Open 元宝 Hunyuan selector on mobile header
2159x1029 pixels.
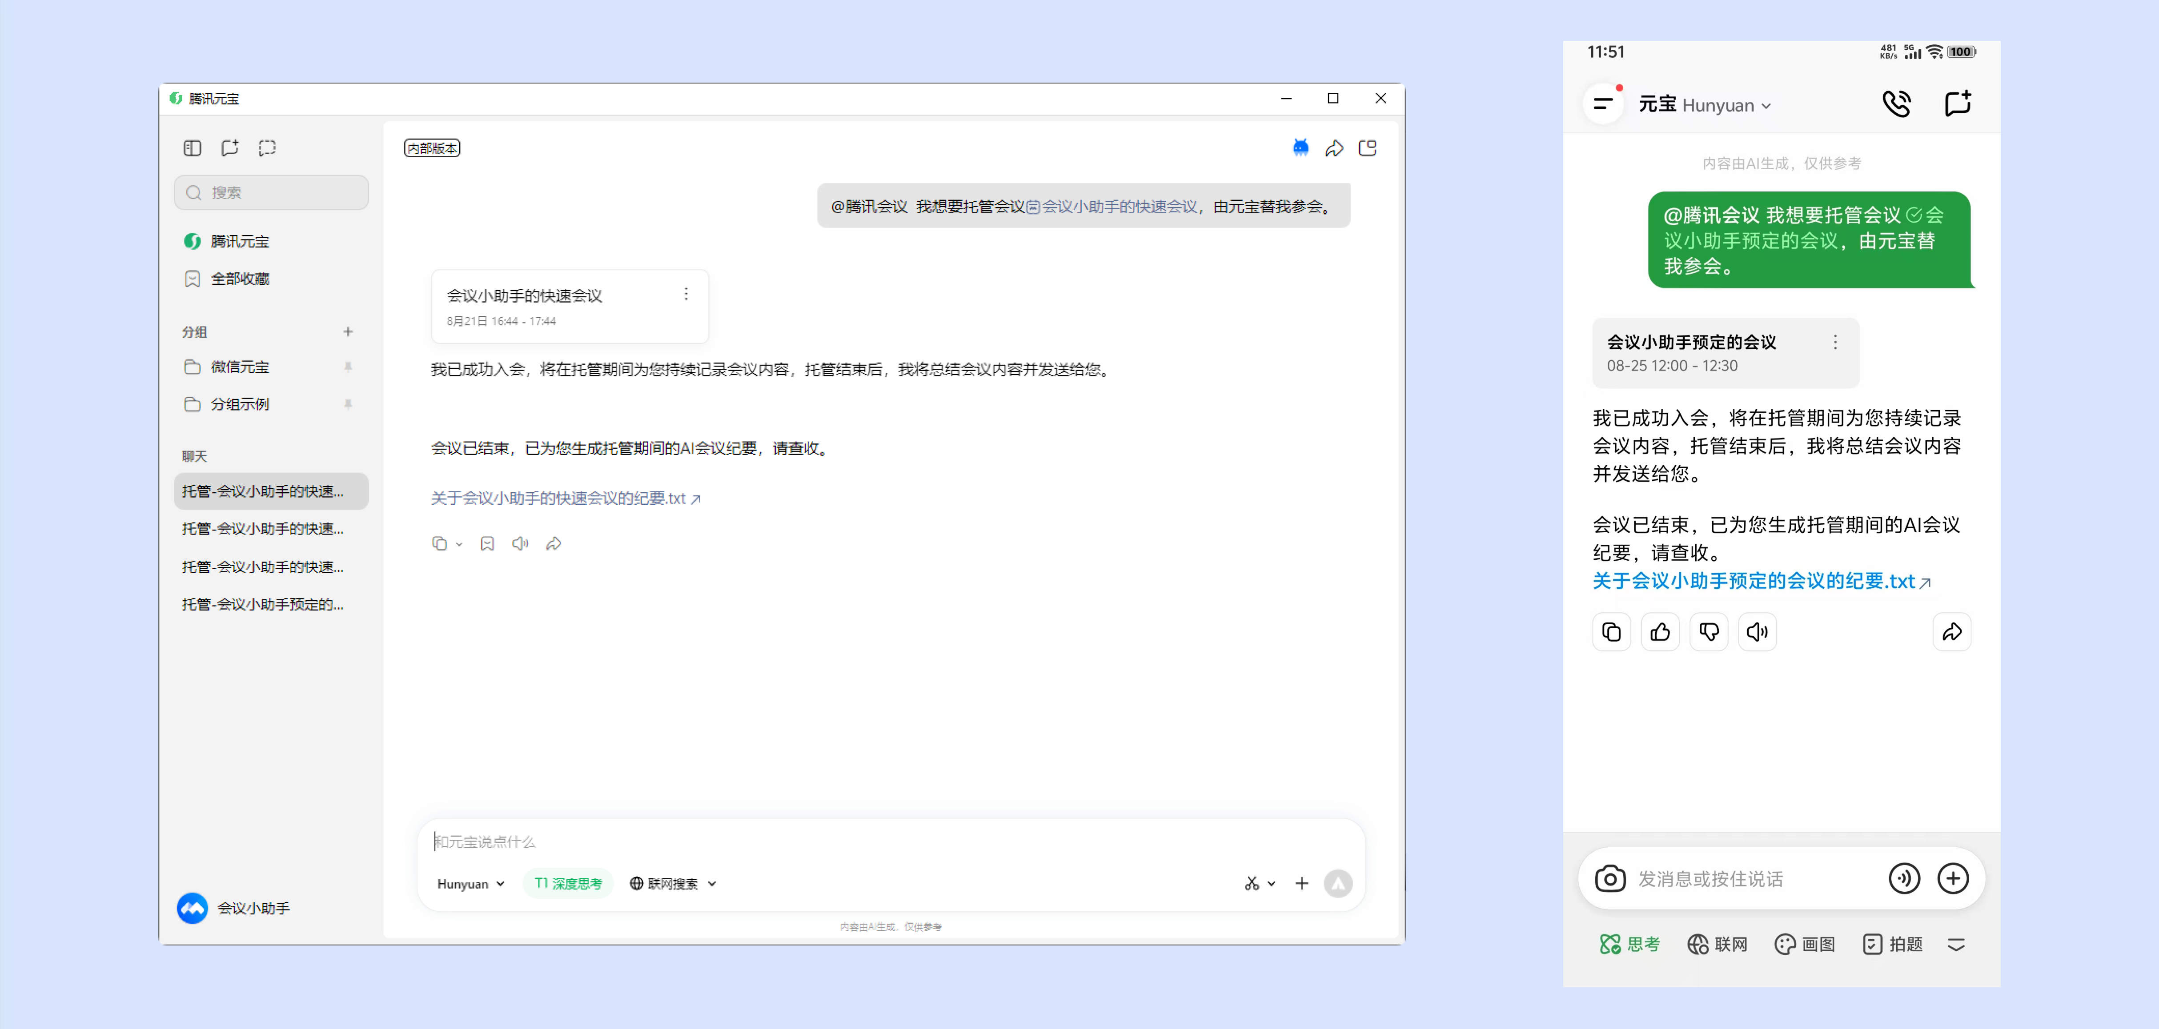pyautogui.click(x=1705, y=105)
